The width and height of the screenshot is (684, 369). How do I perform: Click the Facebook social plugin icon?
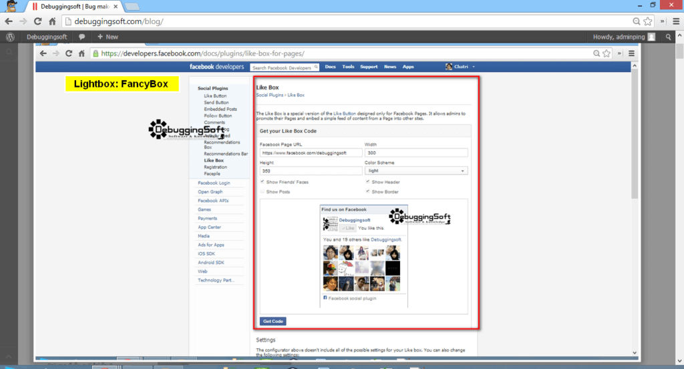(325, 298)
